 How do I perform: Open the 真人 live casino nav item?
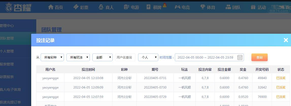point(106,7)
